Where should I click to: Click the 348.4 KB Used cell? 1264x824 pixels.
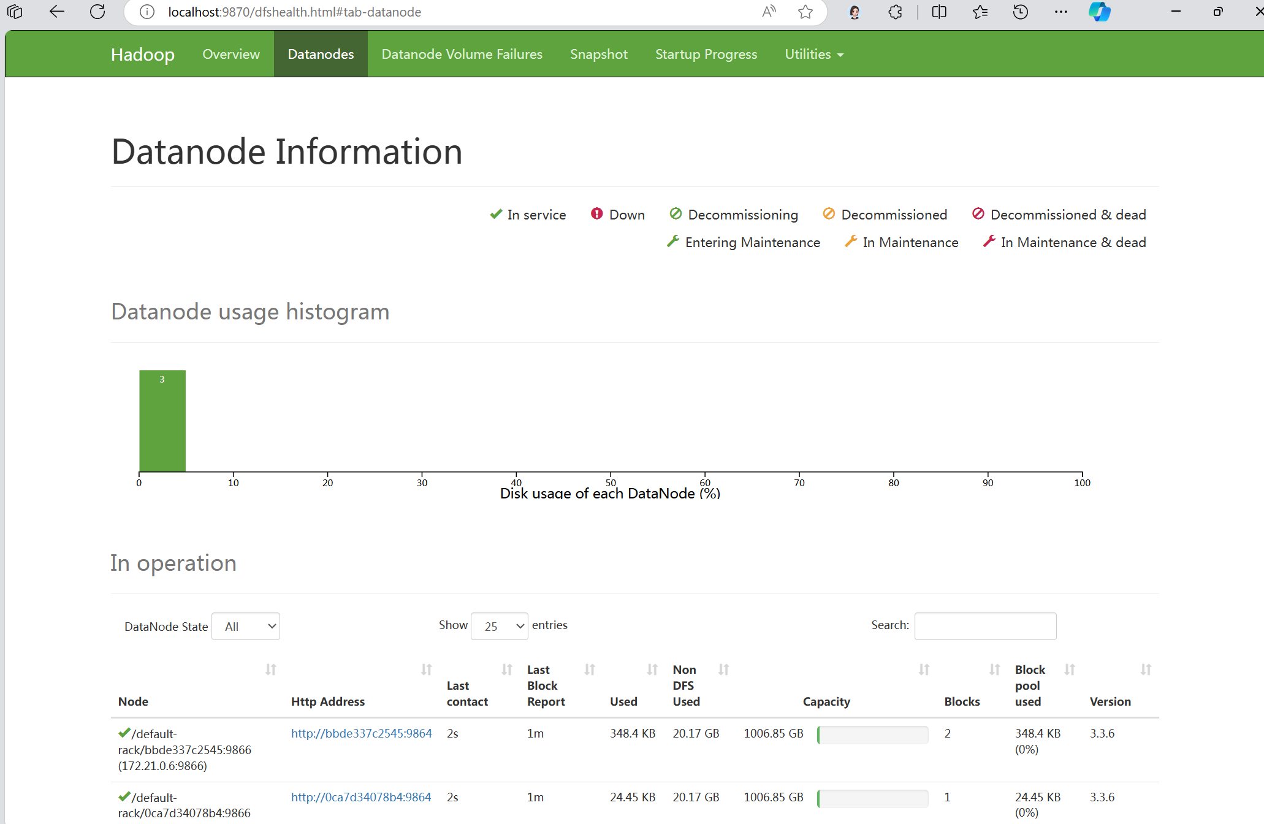[x=633, y=733]
